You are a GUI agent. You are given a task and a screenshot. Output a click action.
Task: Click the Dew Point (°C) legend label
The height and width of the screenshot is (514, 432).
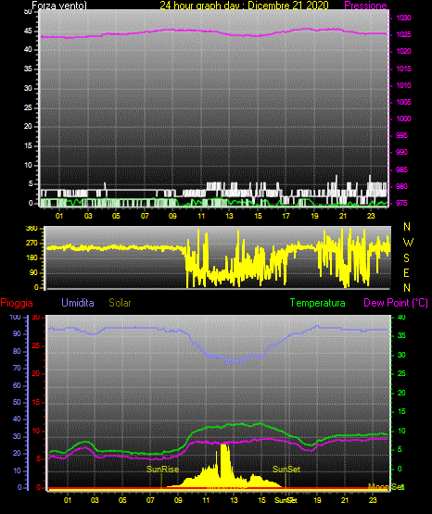(x=396, y=303)
